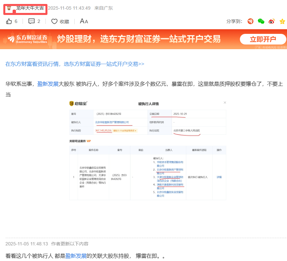Click the thumbs-up like icon
The width and height of the screenshot is (287, 261).
pos(9,22)
